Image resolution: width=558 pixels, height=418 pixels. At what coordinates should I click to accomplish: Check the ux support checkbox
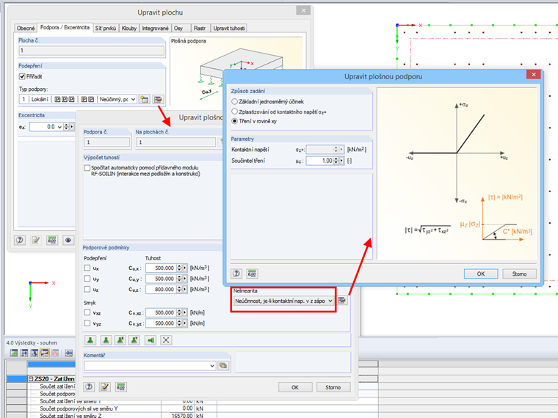coord(87,268)
